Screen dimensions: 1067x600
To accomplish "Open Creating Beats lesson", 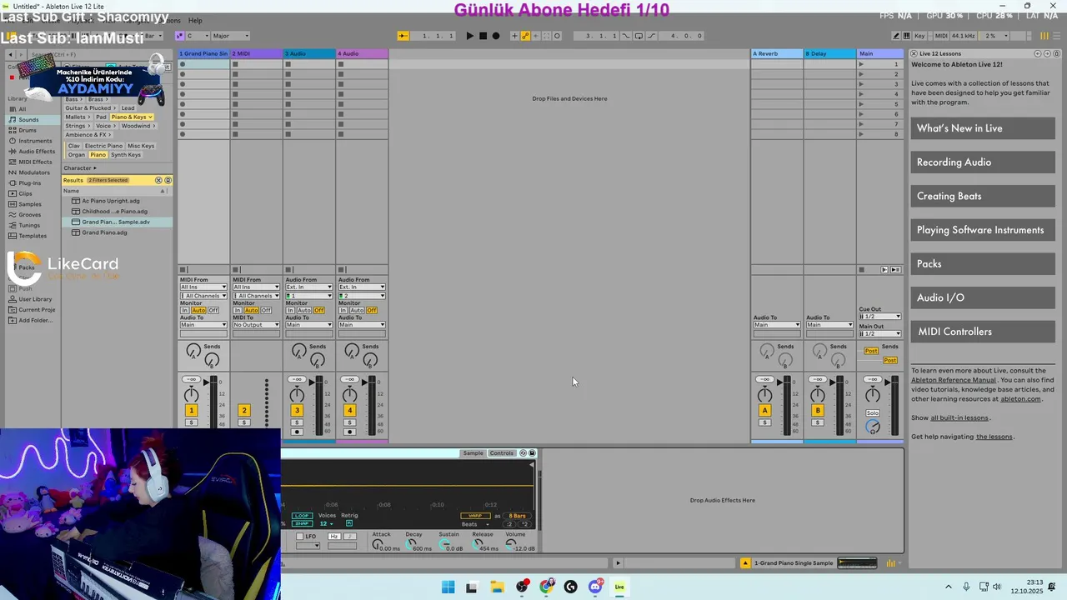I will (x=983, y=196).
